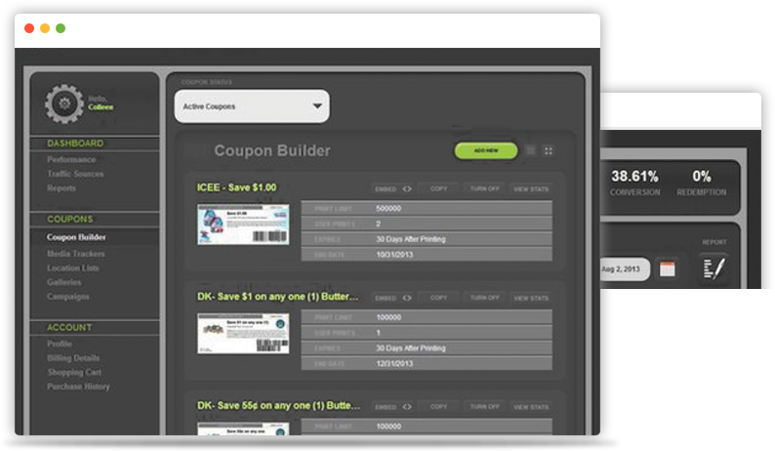The width and height of the screenshot is (775, 451).
Task: Open Reports in the sidebar
Action: click(61, 187)
